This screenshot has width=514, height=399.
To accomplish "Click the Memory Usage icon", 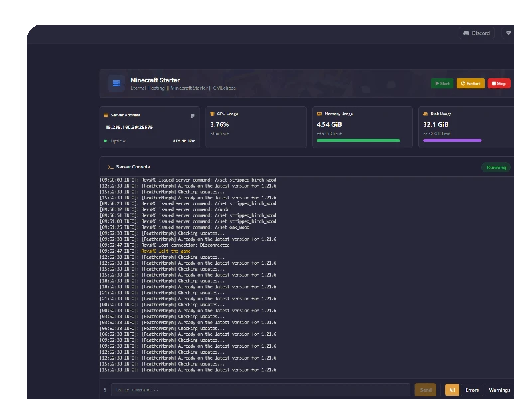I will (319, 114).
